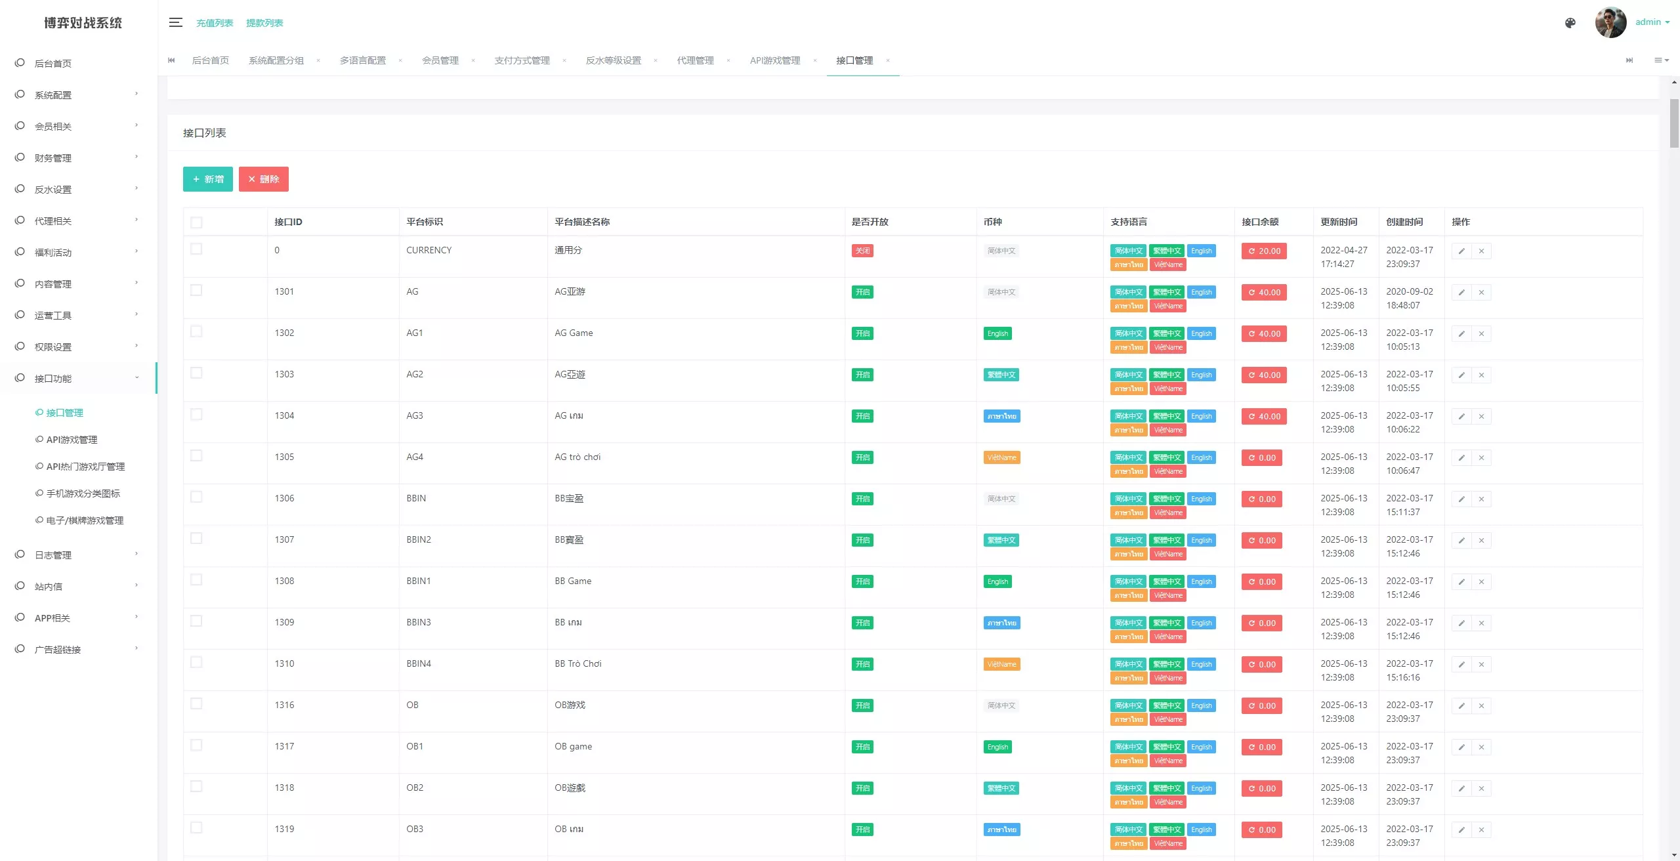Viewport: 1680px width, 861px height.
Task: Close the API游戏管理 tab
Action: click(815, 60)
